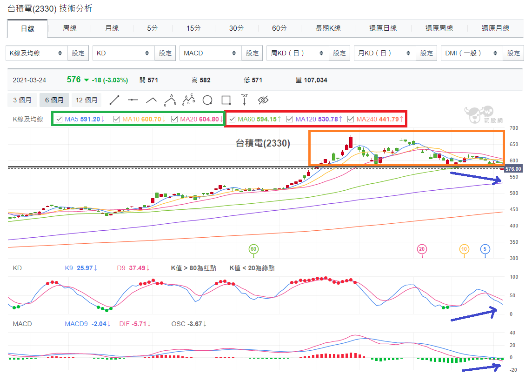
Task: Click 設定 next to KD dropdown
Action: pyautogui.click(x=165, y=53)
